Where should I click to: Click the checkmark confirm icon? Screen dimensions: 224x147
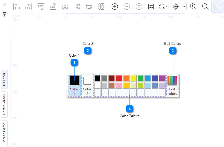pyautogui.click(x=4, y=4)
